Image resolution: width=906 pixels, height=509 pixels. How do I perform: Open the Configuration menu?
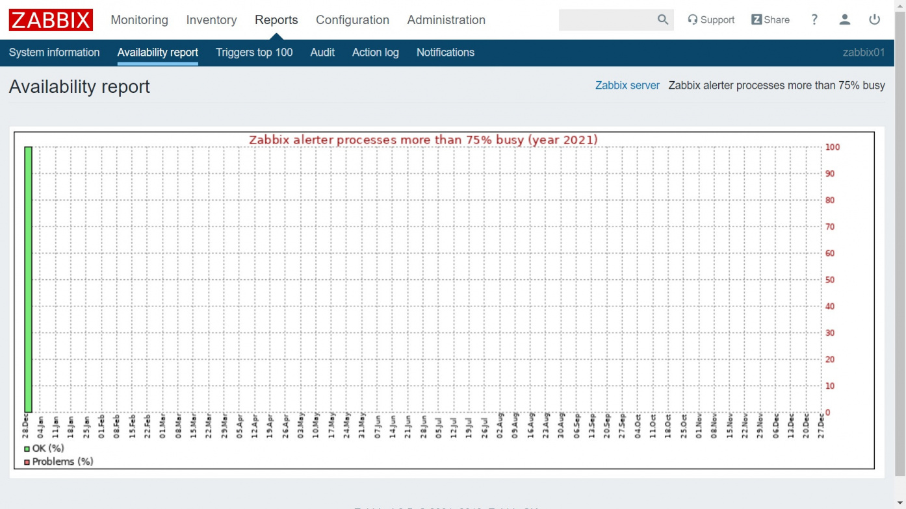click(x=352, y=20)
